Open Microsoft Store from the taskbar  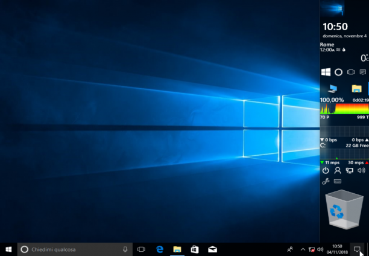point(195,249)
